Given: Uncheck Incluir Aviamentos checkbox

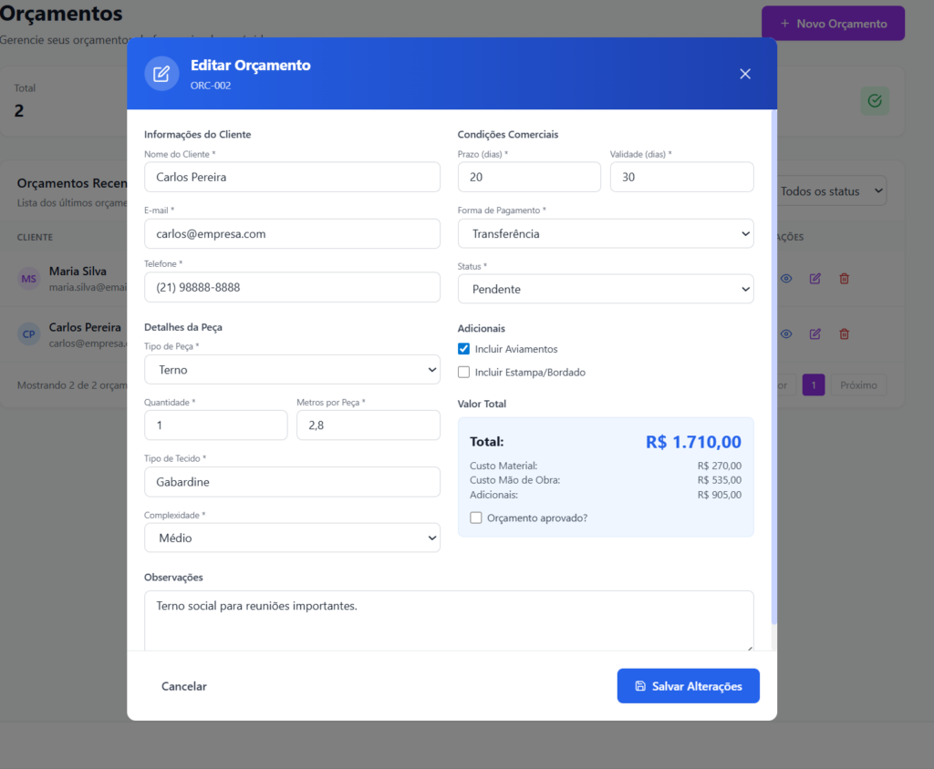Looking at the screenshot, I should coord(464,349).
